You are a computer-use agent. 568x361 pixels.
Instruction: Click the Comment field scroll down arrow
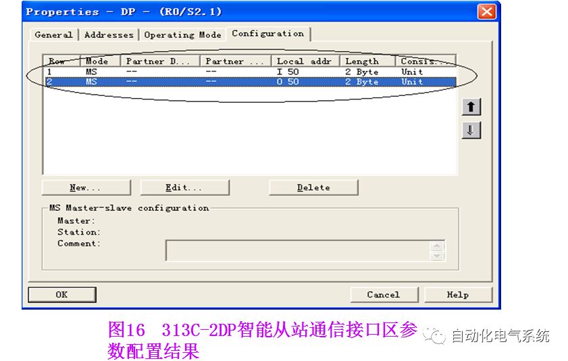pos(437,256)
